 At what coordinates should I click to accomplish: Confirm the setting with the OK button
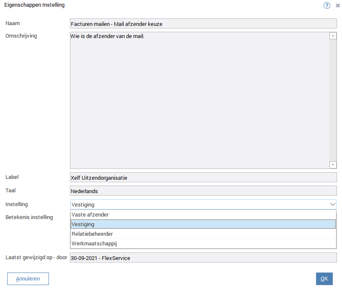click(324, 279)
